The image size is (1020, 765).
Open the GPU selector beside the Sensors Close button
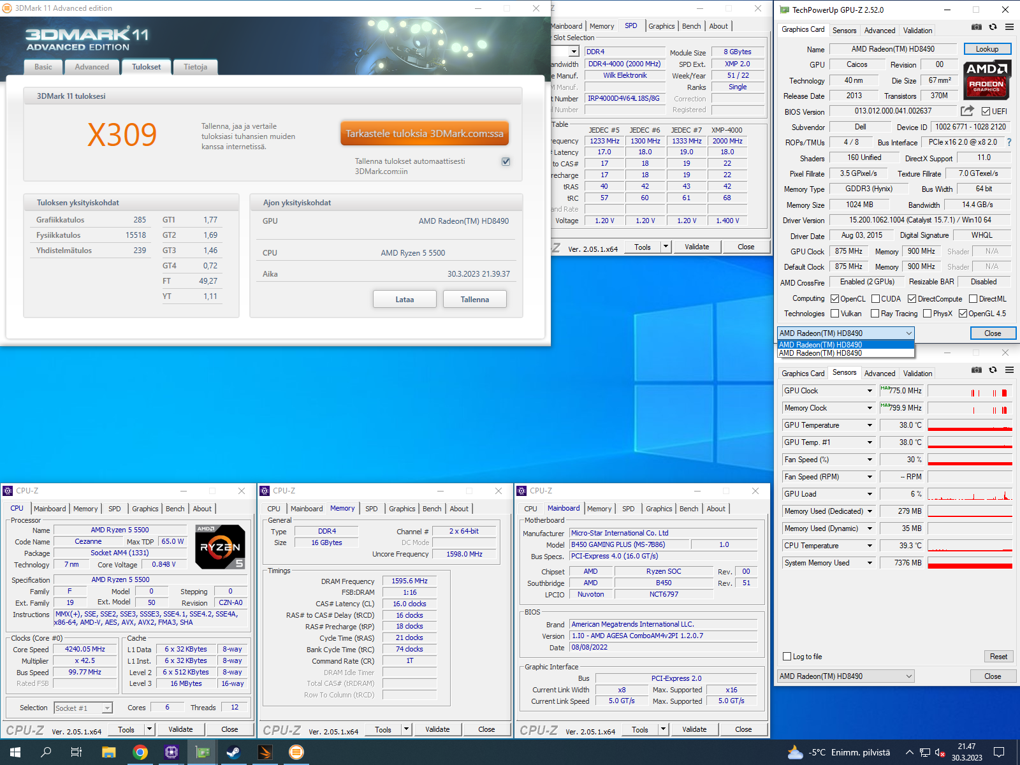[x=846, y=676]
